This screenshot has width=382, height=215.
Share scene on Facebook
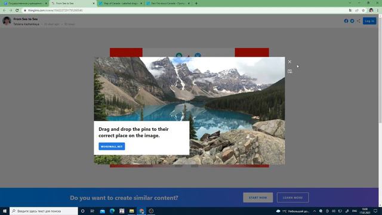pyautogui.click(x=346, y=21)
